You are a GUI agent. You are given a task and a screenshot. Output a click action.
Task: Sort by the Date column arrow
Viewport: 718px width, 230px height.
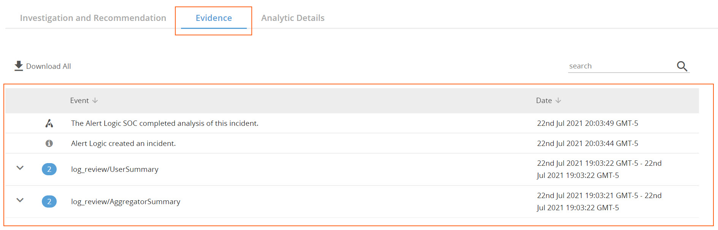pos(558,100)
